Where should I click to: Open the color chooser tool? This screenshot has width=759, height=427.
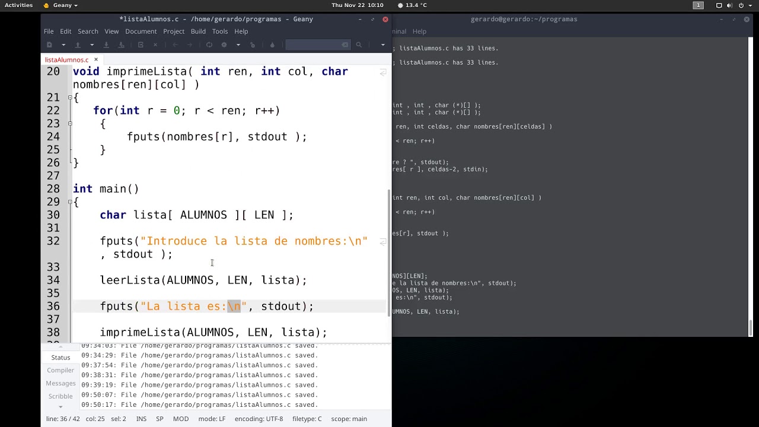click(x=272, y=44)
